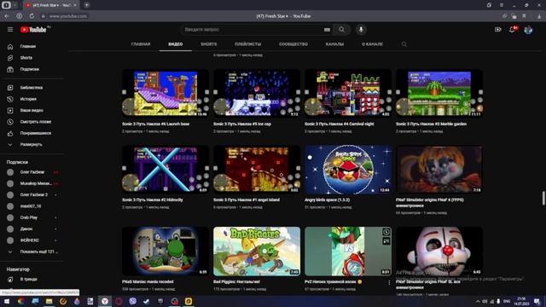This screenshot has height=307, width=546.
Task: Open the account avatar menu
Action: coord(528,30)
